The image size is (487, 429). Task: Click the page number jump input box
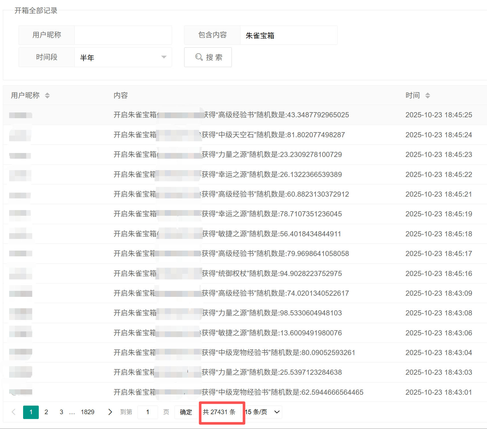click(147, 412)
